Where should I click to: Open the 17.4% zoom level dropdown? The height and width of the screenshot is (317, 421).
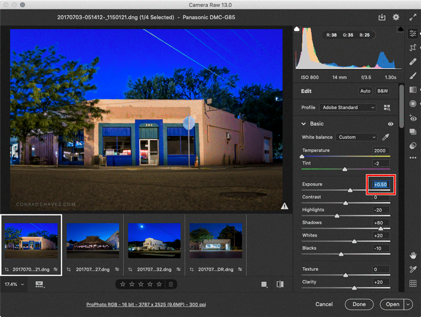tap(14, 284)
